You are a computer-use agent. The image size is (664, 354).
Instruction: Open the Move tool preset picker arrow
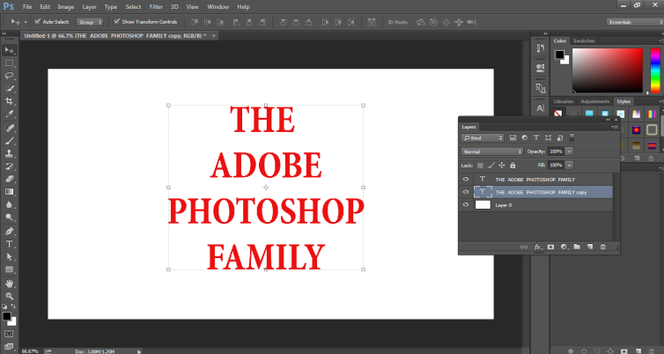point(26,22)
